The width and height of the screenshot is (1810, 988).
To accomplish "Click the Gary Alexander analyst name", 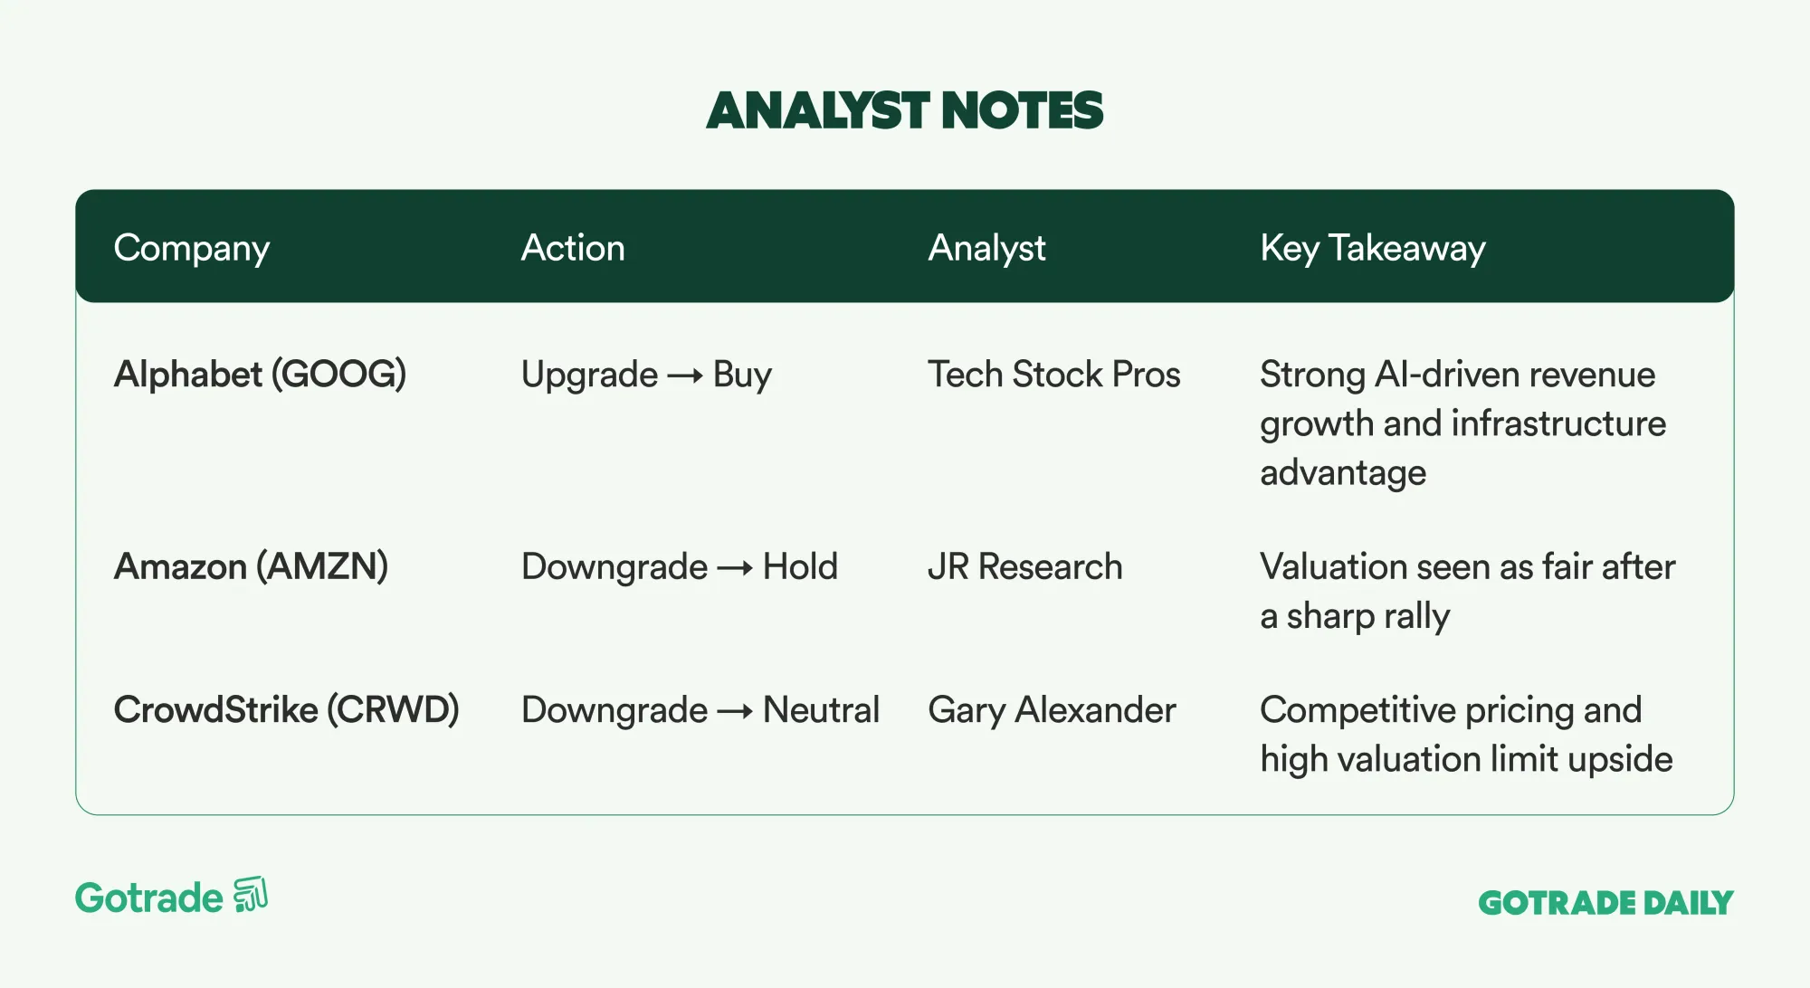I will tap(1052, 710).
